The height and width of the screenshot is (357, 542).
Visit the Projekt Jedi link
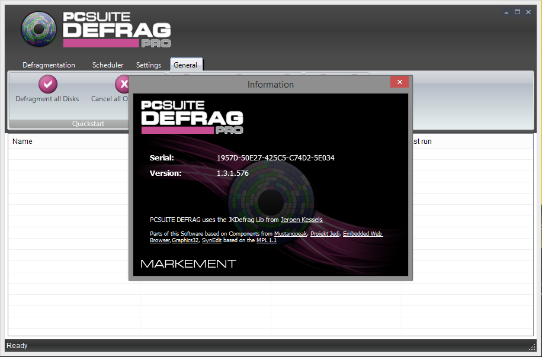coord(325,234)
